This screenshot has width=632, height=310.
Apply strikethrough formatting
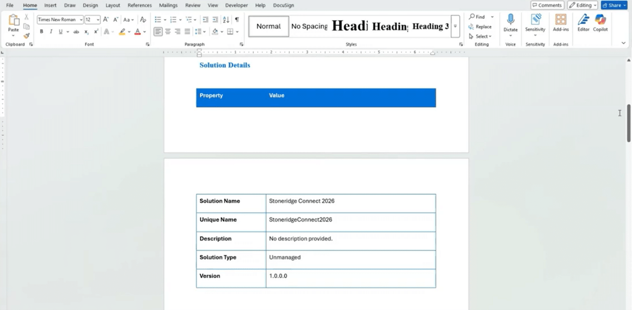tap(76, 32)
